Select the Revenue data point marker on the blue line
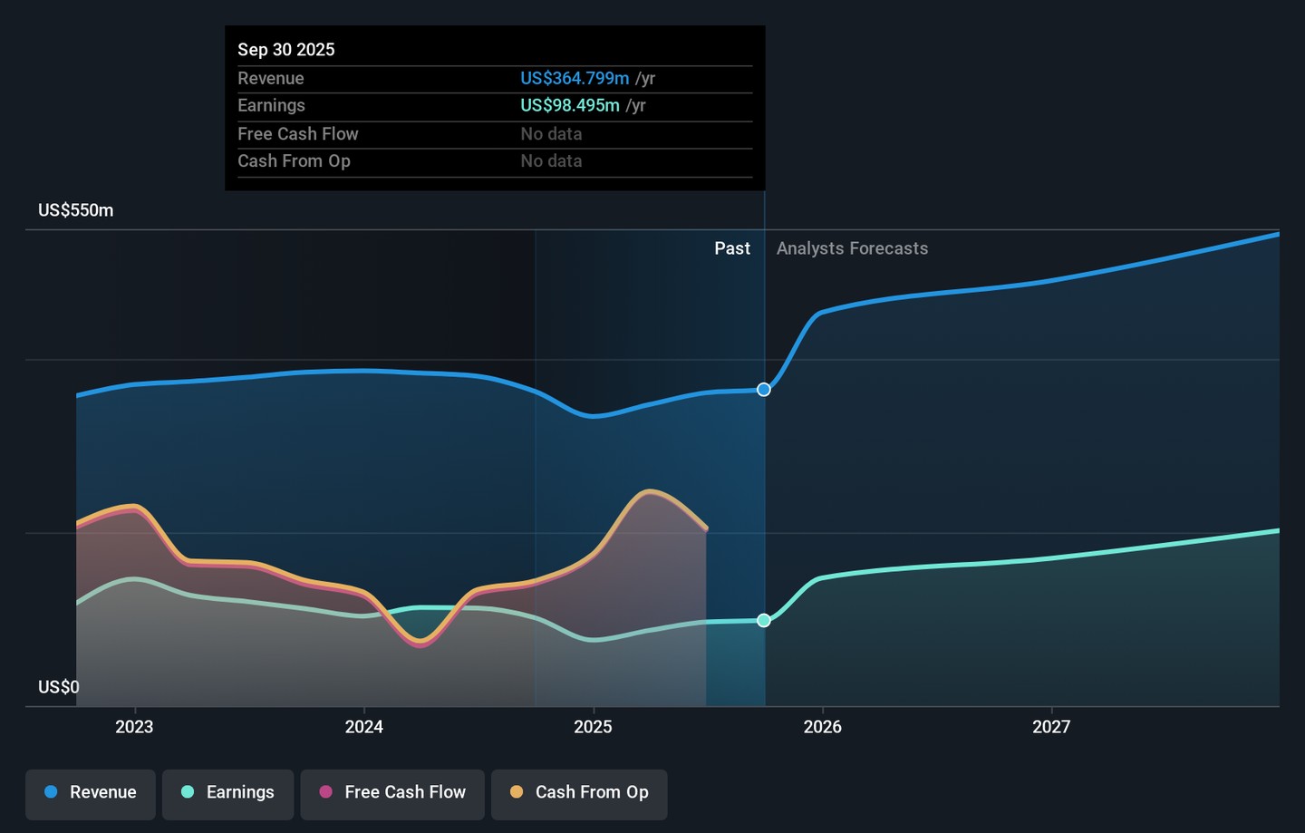This screenshot has width=1305, height=833. [x=764, y=390]
